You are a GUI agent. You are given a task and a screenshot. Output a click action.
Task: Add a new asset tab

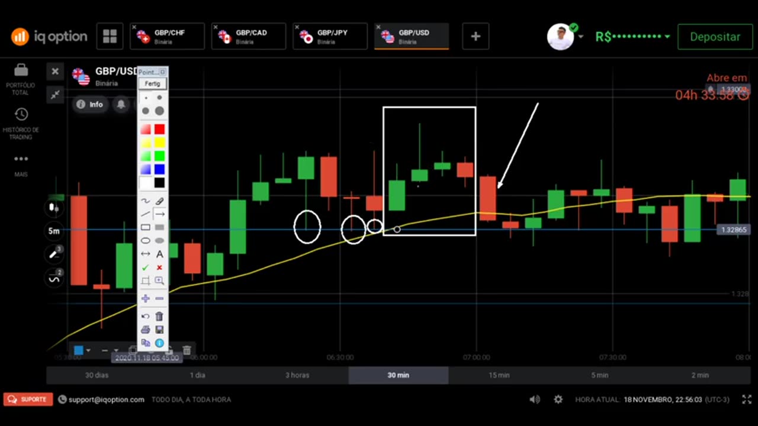point(476,37)
